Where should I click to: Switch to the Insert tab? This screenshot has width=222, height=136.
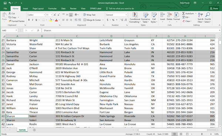(25, 8)
